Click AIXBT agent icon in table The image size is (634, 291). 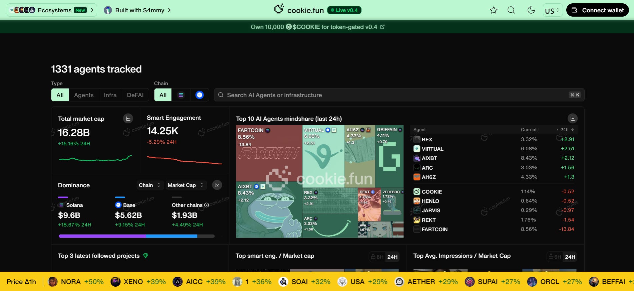[x=417, y=158]
